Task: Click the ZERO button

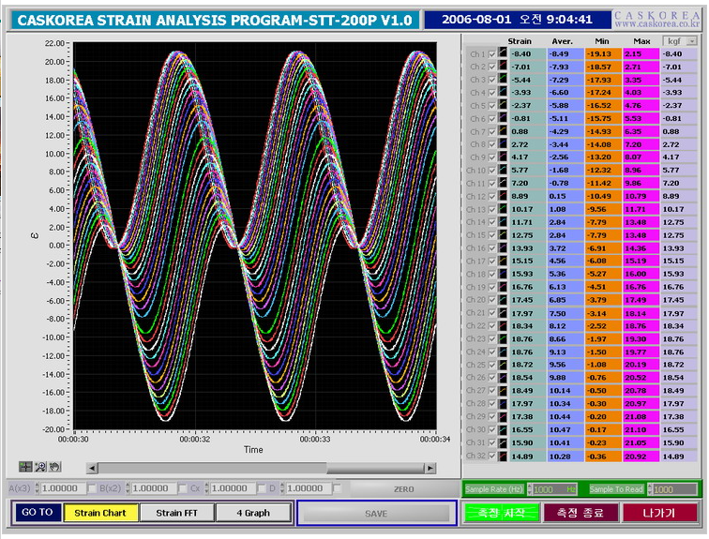Action: (x=404, y=489)
